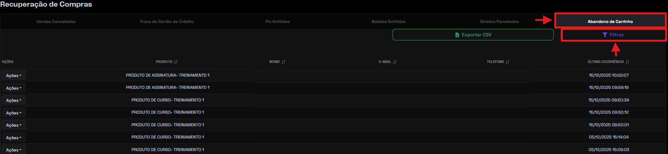Open the Boletos Parcelados tab

(x=500, y=21)
